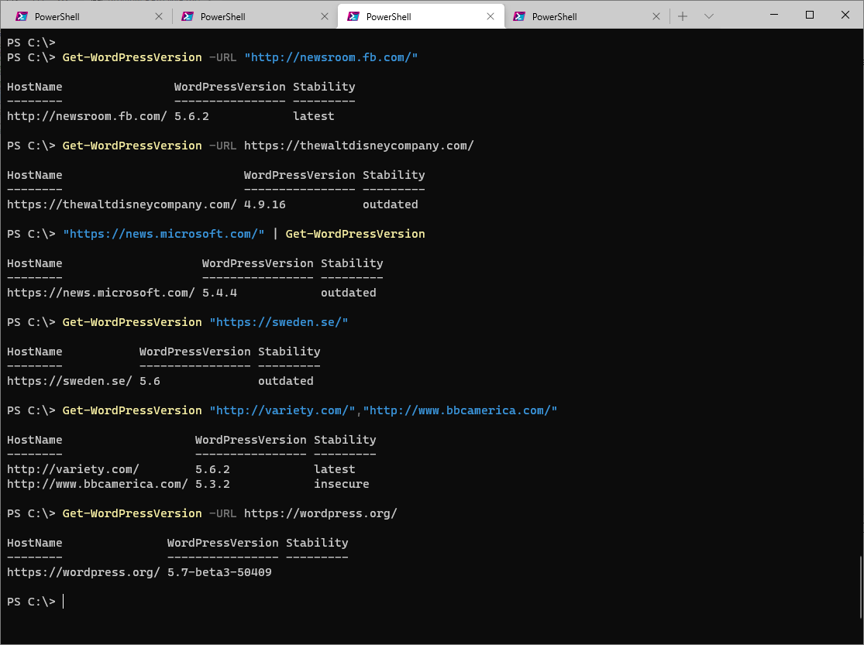Close the Windows Terminal window
The width and height of the screenshot is (864, 645).
[x=845, y=15]
